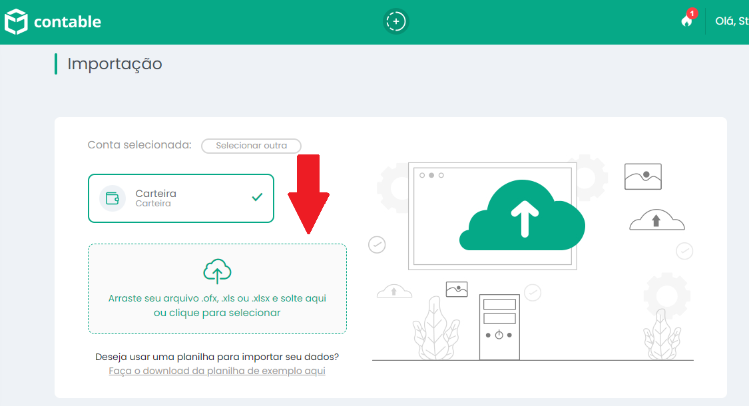Click the 'Importação' page heading
Viewport: 749px width, 406px height.
tap(115, 64)
